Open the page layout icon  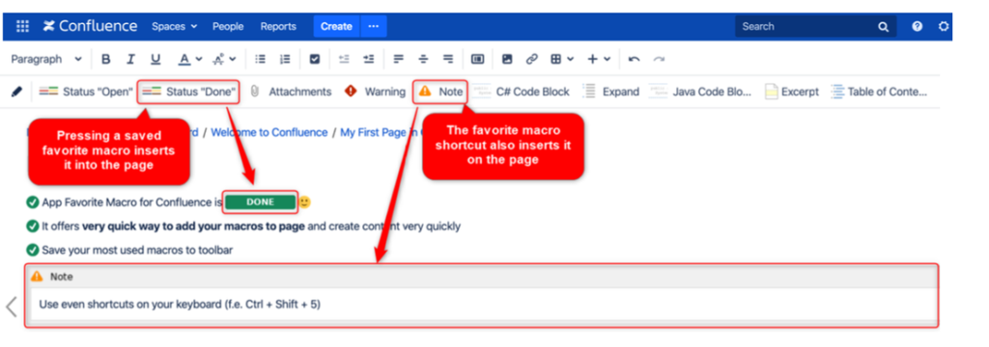(x=477, y=59)
